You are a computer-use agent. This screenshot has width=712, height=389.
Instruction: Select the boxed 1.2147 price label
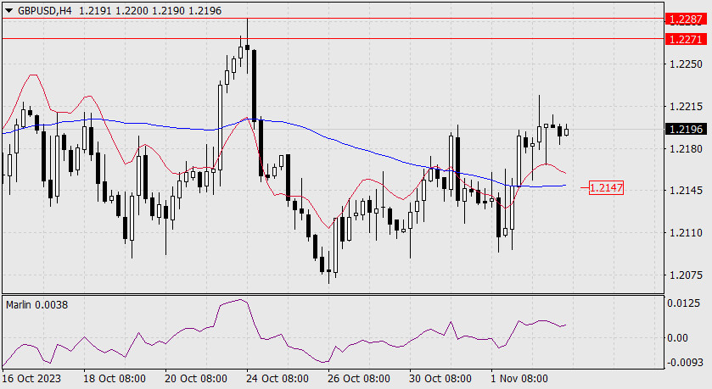click(x=606, y=187)
